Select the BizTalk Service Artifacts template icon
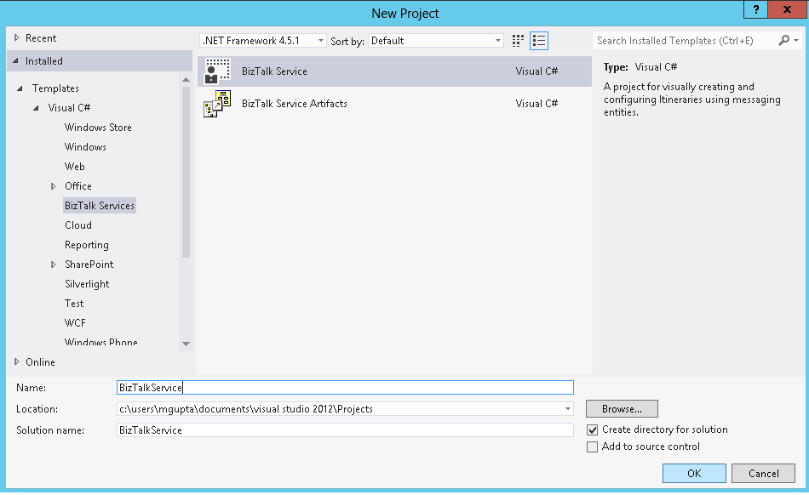Image resolution: width=809 pixels, height=495 pixels. 217,104
